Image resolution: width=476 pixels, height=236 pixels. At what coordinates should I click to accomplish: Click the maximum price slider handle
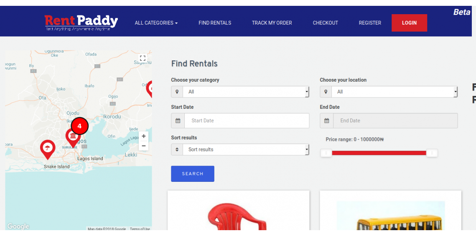pos(432,153)
